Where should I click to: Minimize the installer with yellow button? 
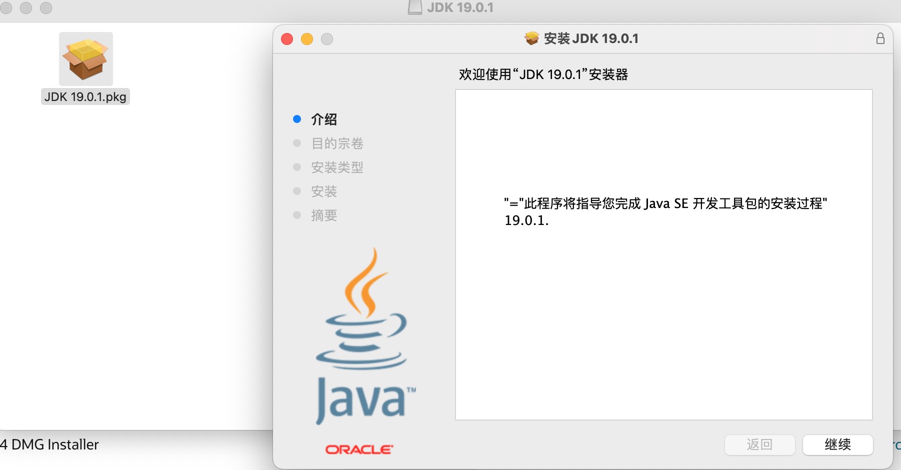click(307, 39)
